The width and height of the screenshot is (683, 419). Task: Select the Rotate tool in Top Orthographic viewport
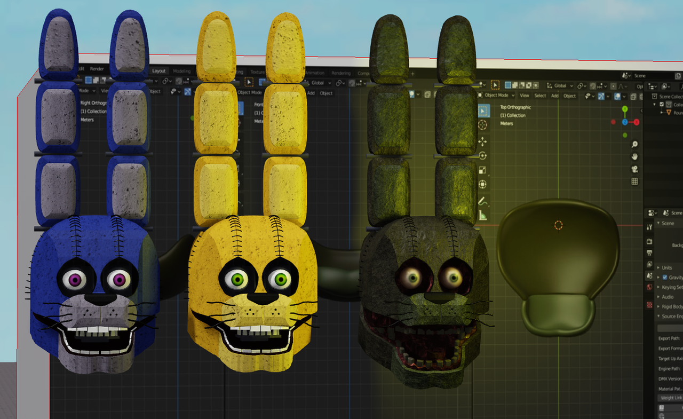click(x=483, y=156)
